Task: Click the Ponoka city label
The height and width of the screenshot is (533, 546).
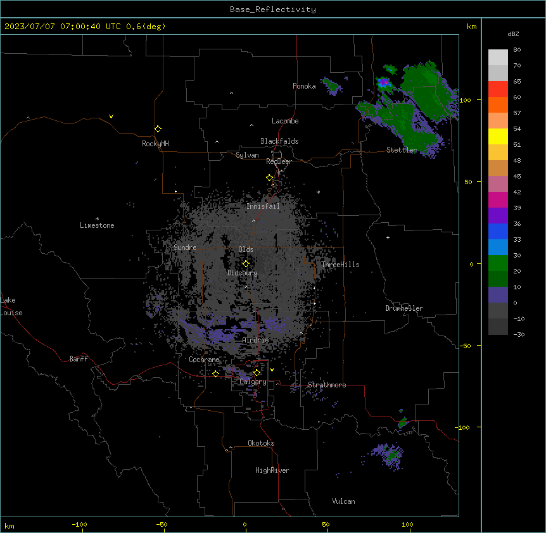Action: click(304, 86)
